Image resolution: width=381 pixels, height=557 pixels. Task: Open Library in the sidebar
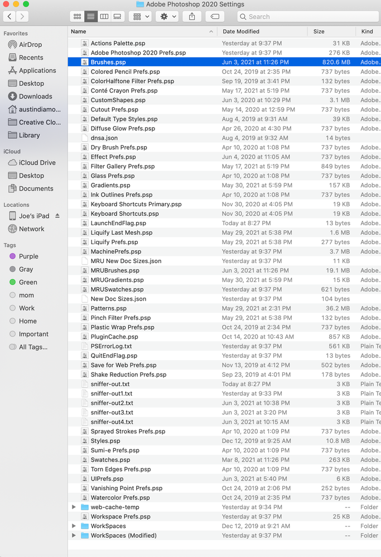[x=29, y=135]
